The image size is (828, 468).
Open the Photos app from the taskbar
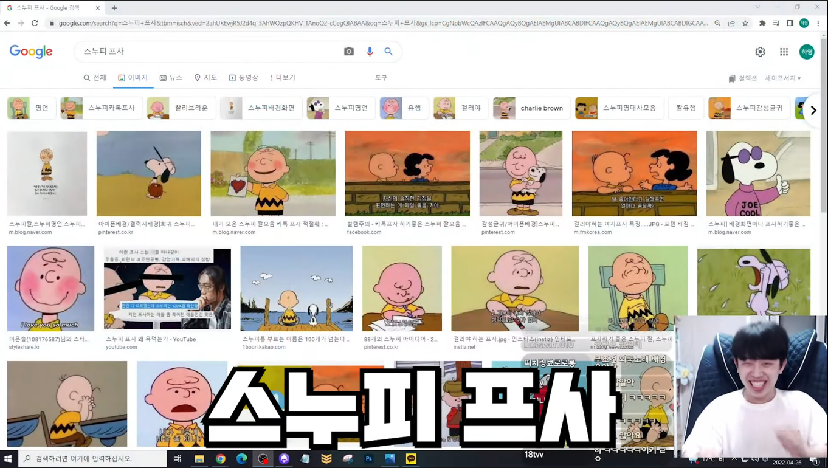coord(390,458)
